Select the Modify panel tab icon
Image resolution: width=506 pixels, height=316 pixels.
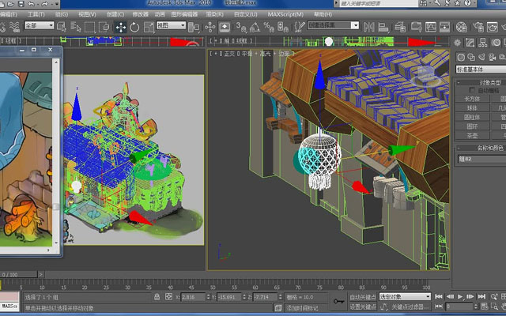tap(470, 43)
